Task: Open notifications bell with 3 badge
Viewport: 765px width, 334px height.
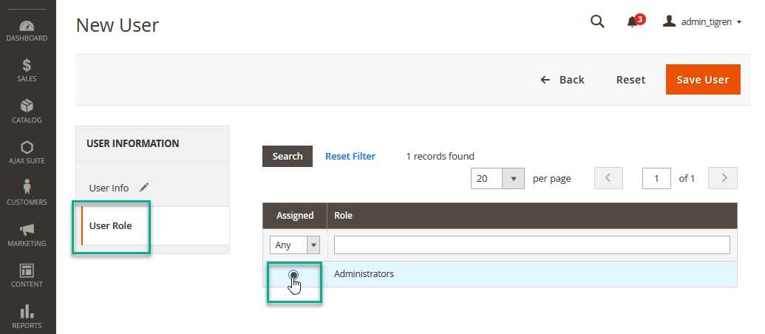Action: click(x=633, y=21)
